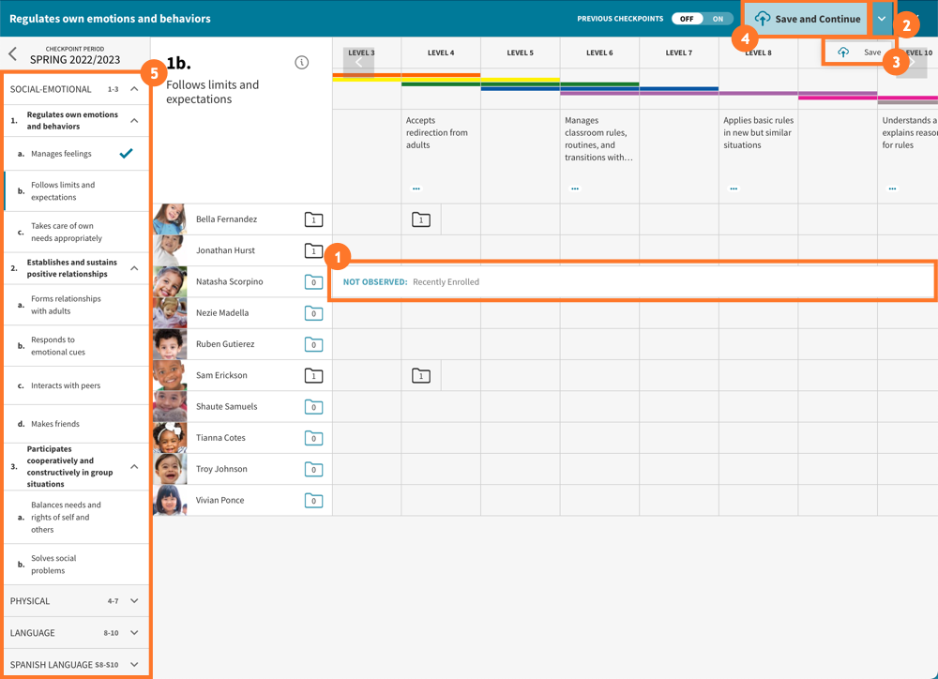This screenshot has width=938, height=679.
Task: Click Jonathan Hurst's profile photo
Action: [170, 250]
